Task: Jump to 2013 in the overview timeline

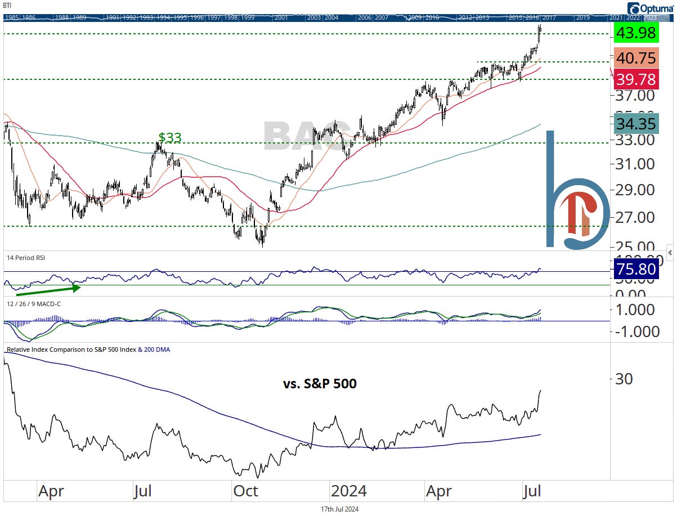Action: point(482,17)
